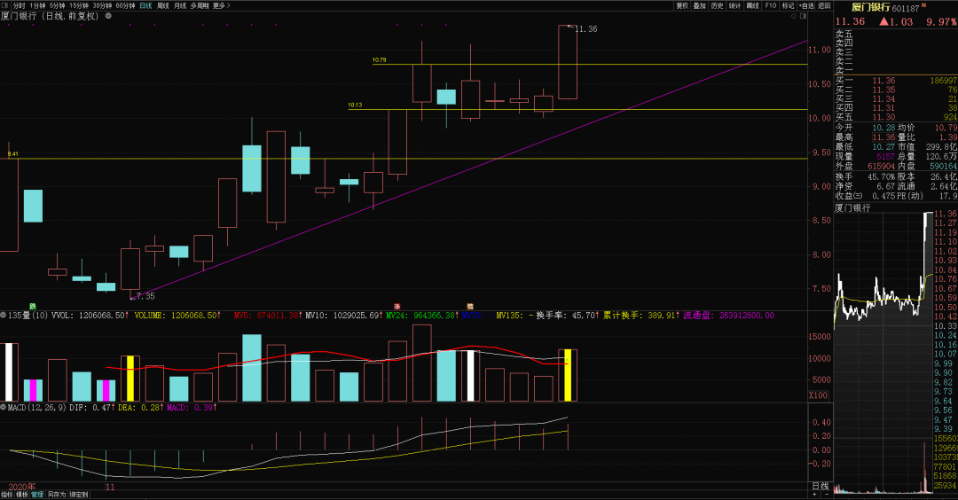Viewport: 958px width, 500px height.
Task: Click the 11.36 high price annotation
Action: [586, 28]
